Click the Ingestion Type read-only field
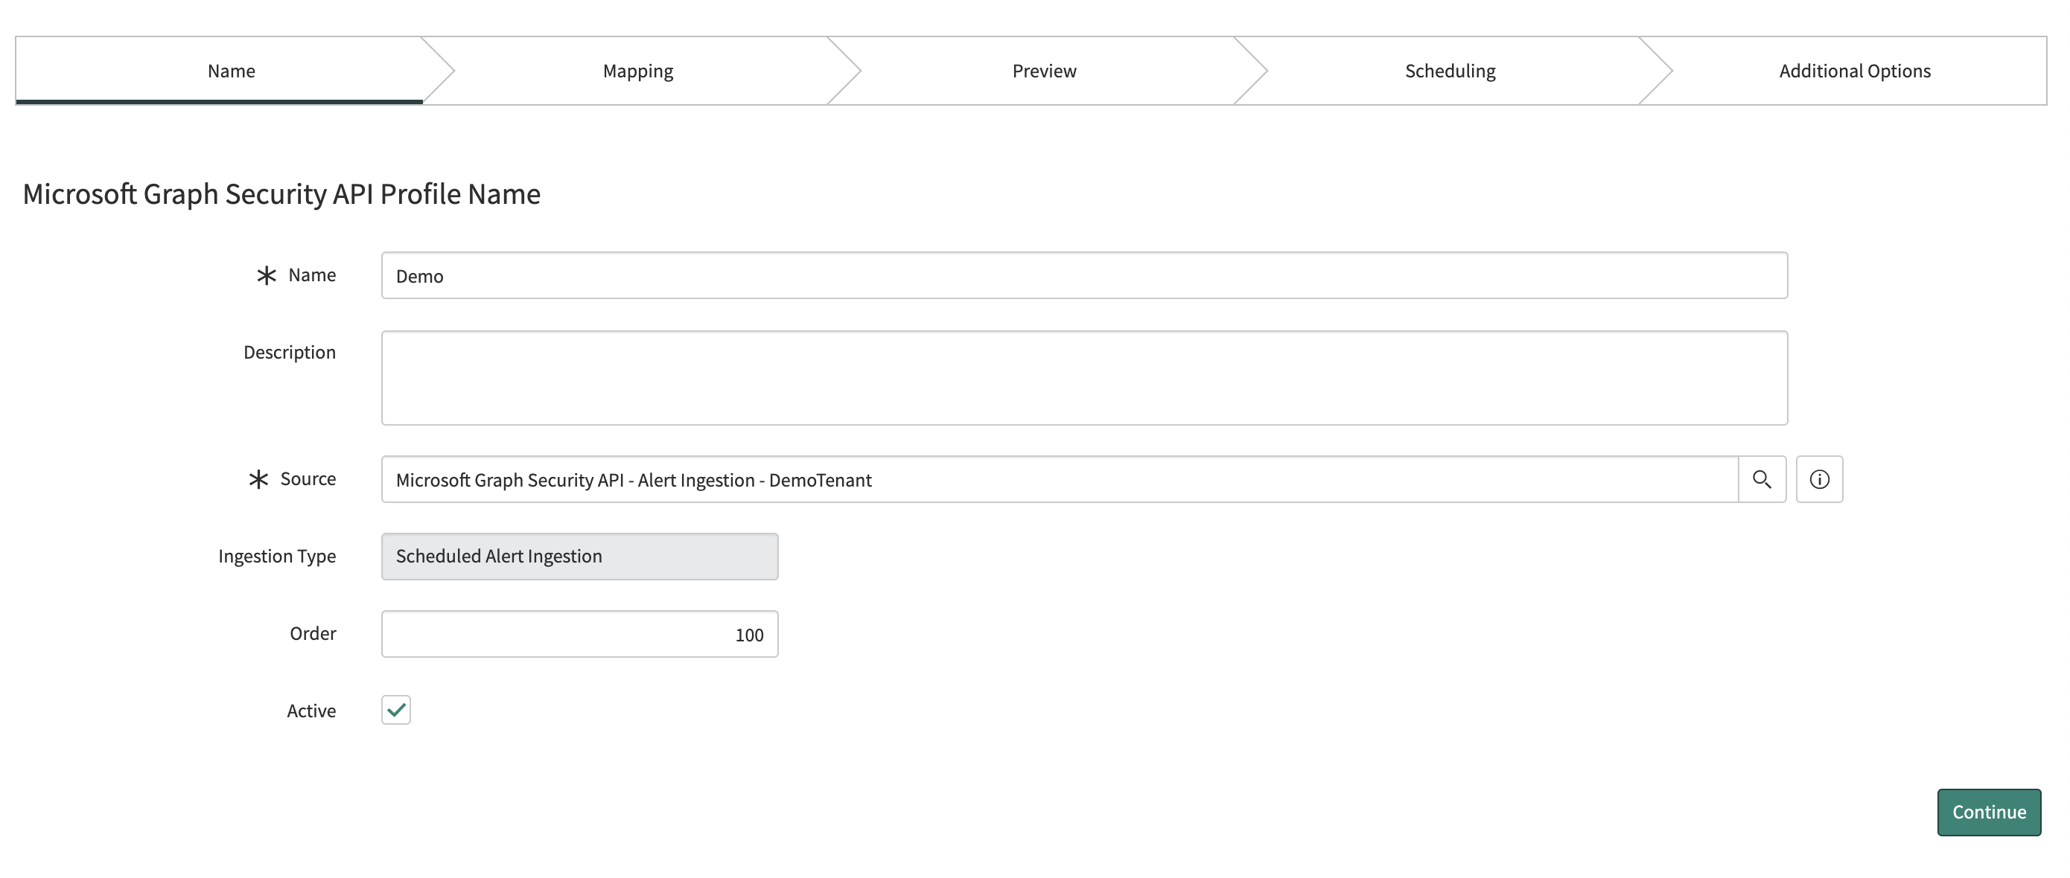 coord(579,557)
